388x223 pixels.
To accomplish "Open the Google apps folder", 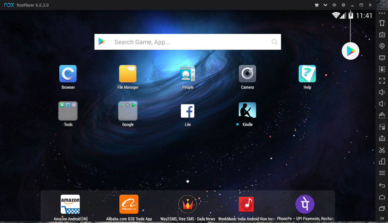I will 128,111.
